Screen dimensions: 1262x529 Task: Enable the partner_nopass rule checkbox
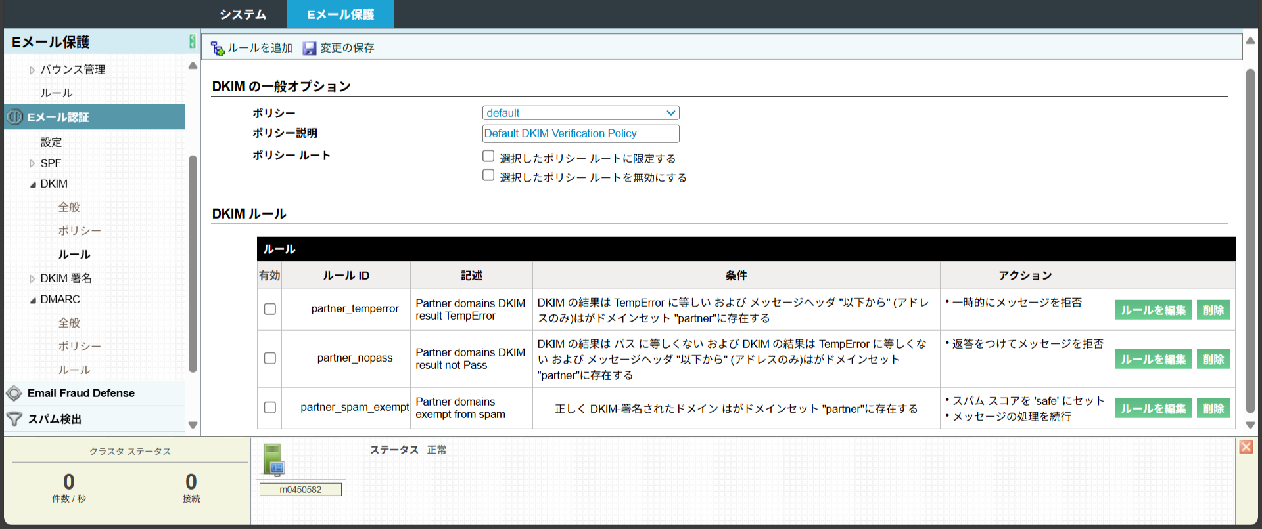coord(269,358)
